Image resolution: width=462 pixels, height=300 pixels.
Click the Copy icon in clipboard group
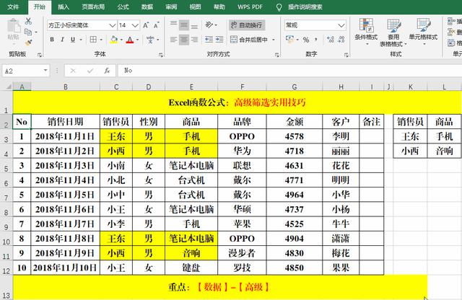28,32
